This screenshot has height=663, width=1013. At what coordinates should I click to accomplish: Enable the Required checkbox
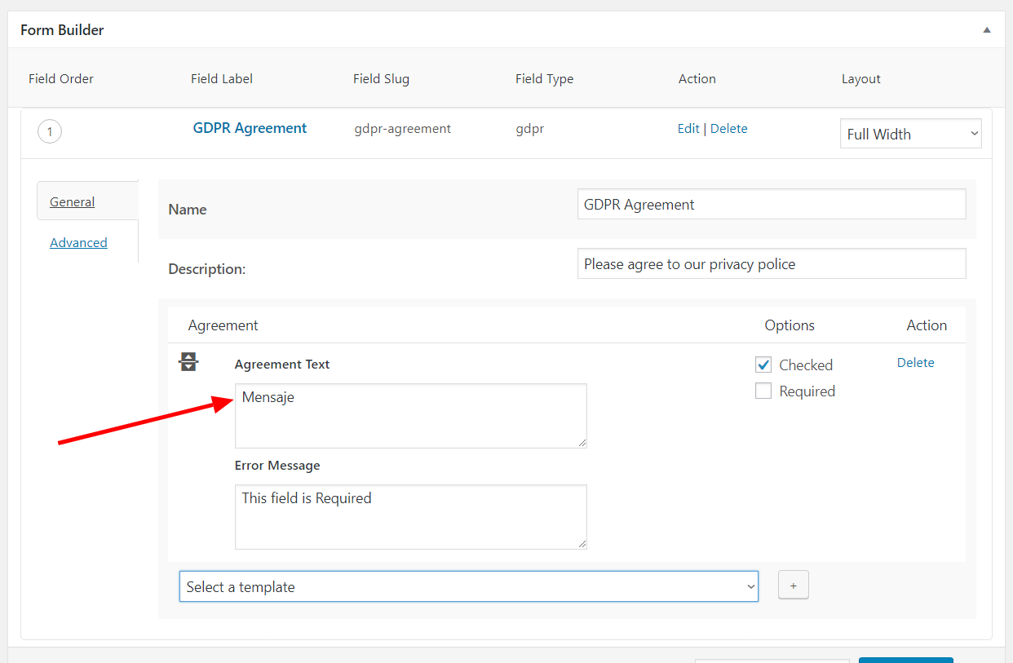[x=763, y=391]
